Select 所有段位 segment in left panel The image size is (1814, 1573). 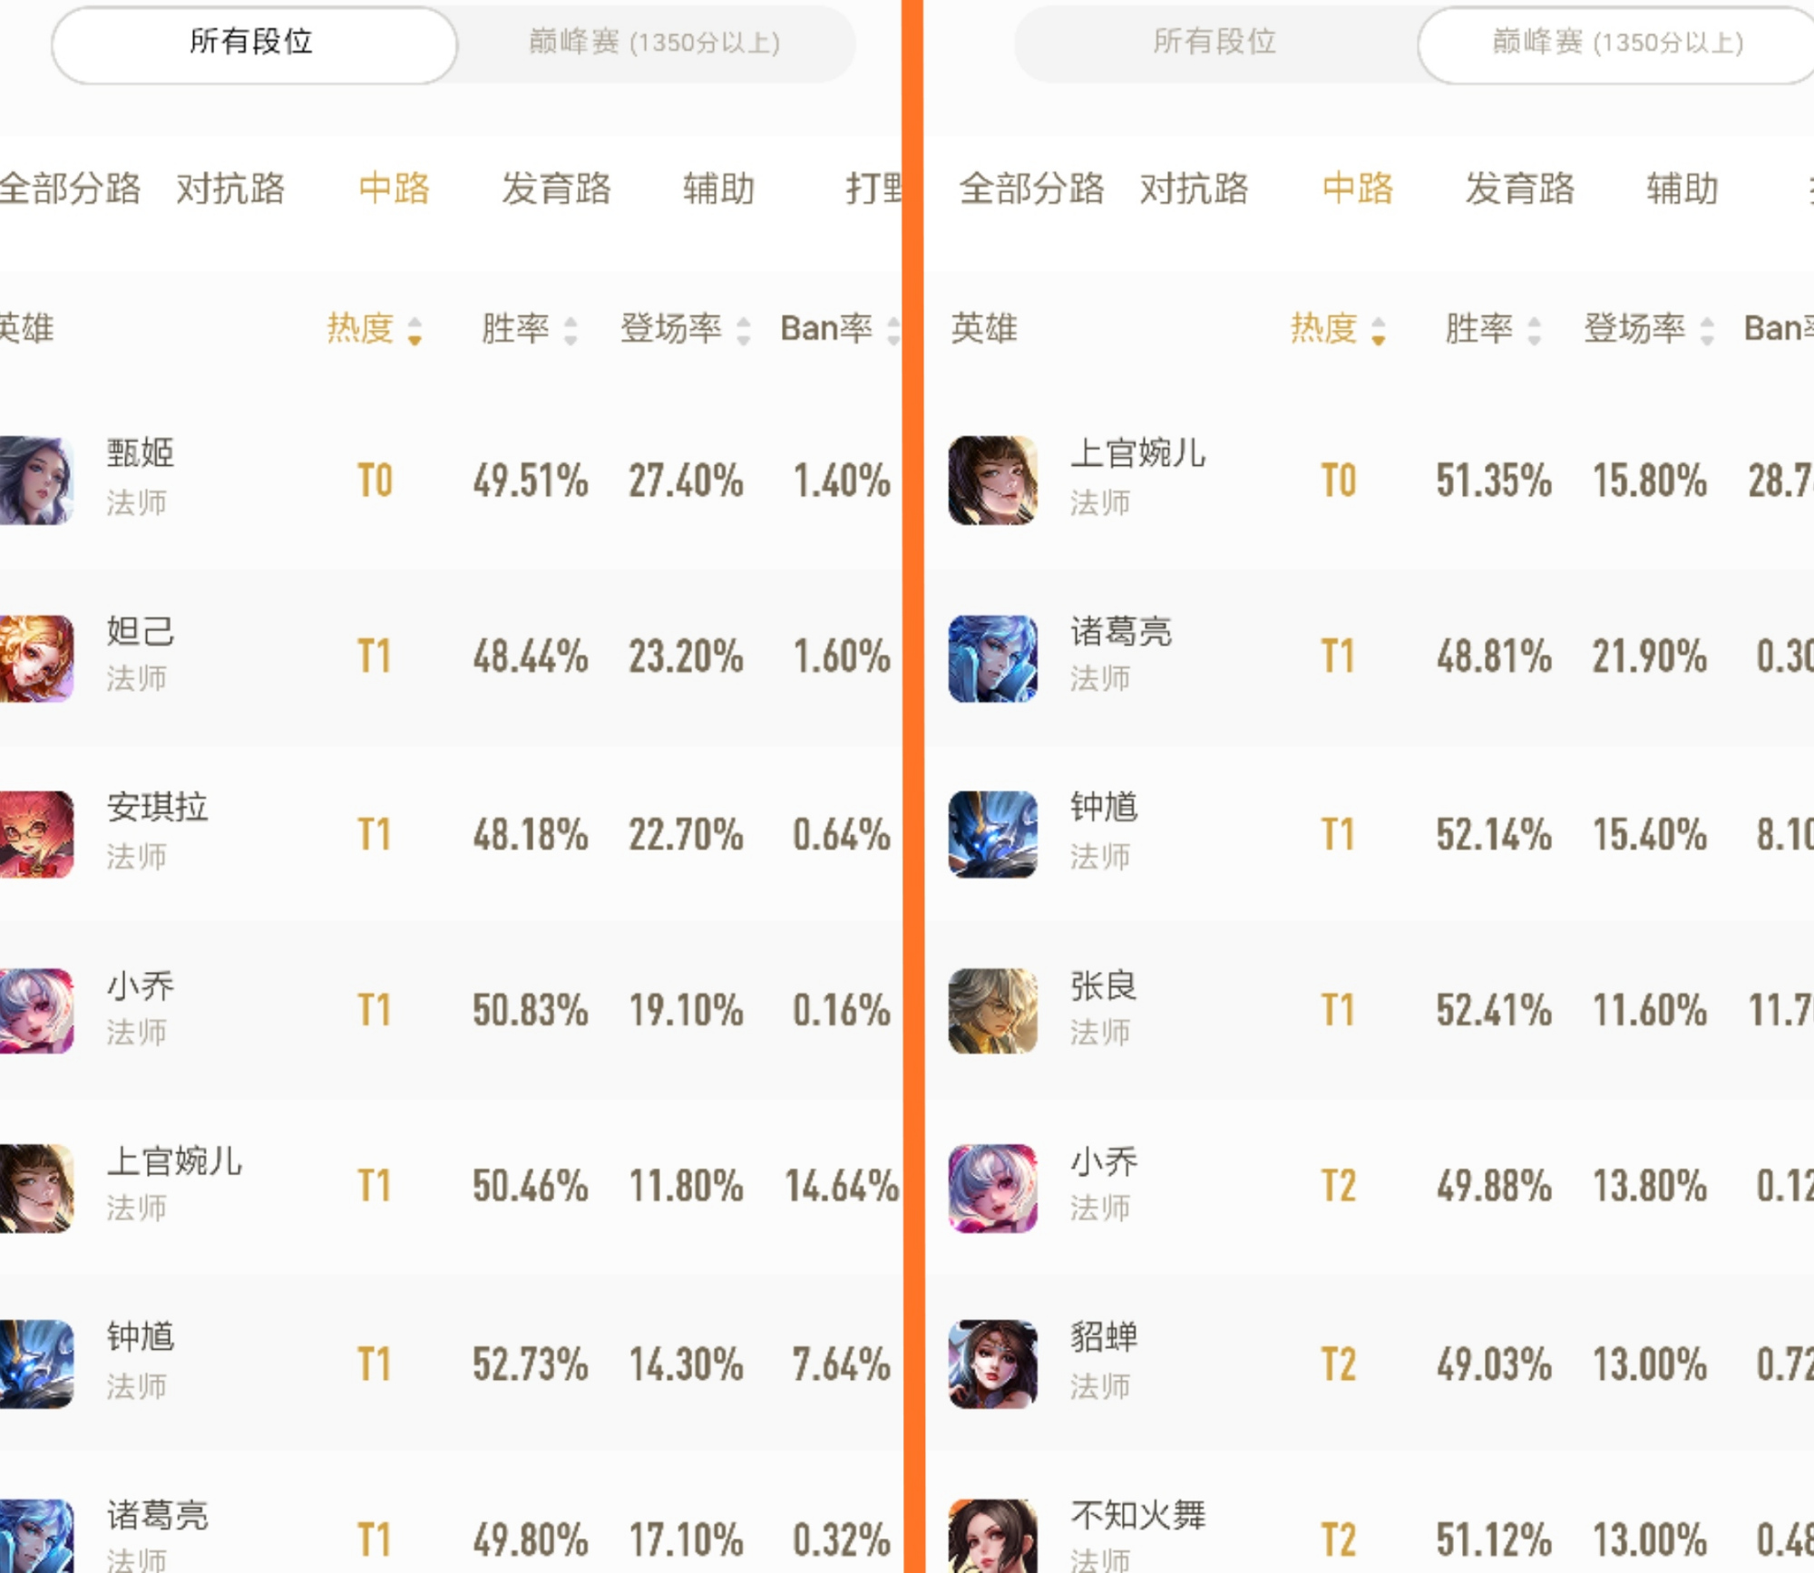coord(252,43)
